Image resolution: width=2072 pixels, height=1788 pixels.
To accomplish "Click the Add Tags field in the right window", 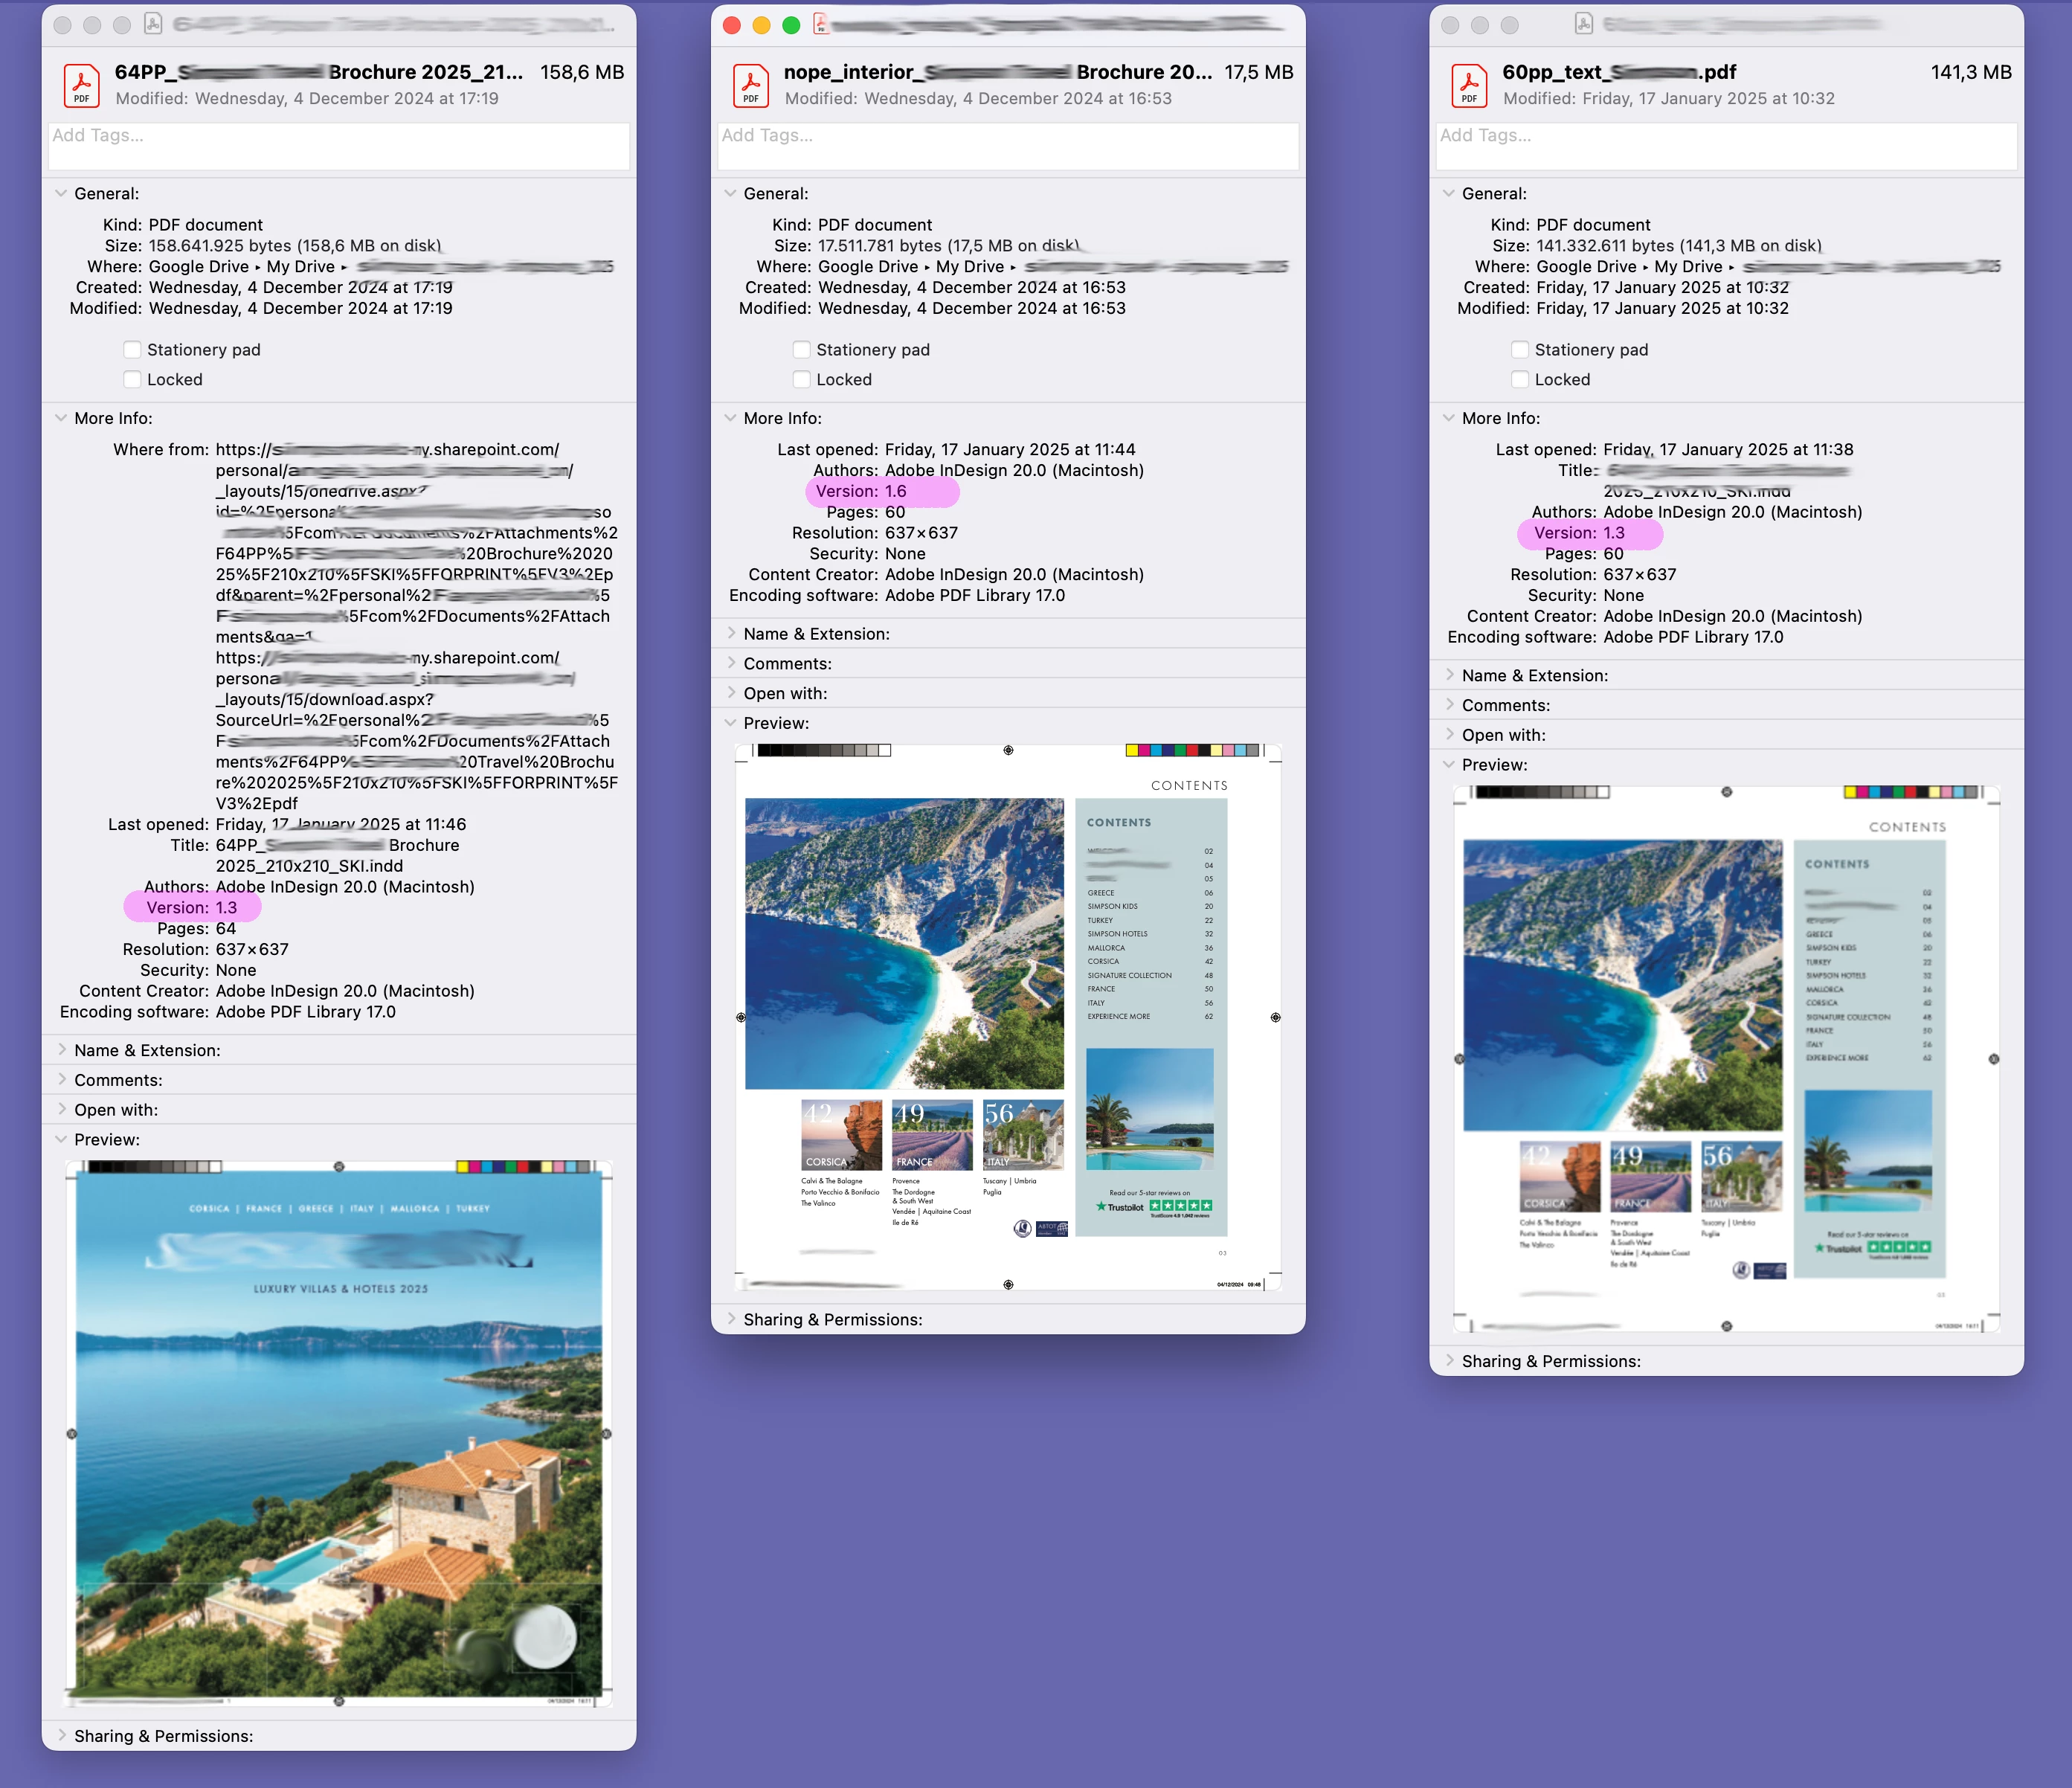I will click(1726, 146).
